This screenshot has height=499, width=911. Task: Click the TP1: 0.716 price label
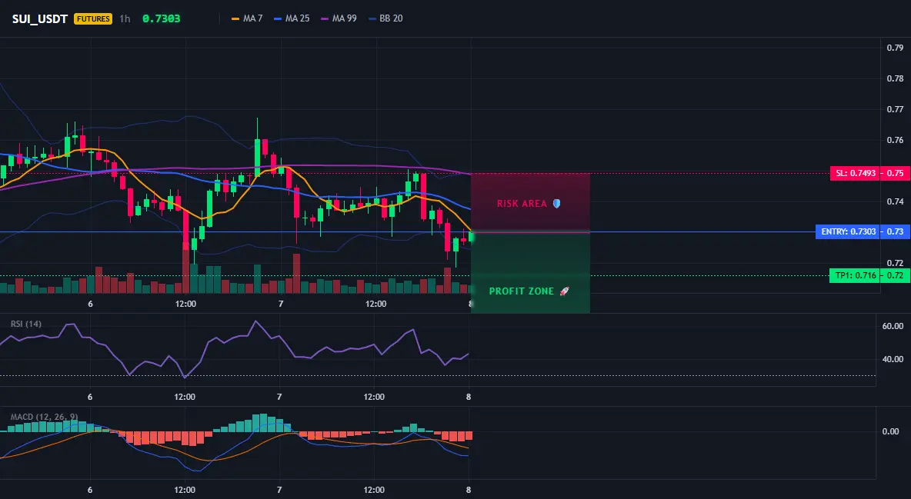[x=856, y=276]
